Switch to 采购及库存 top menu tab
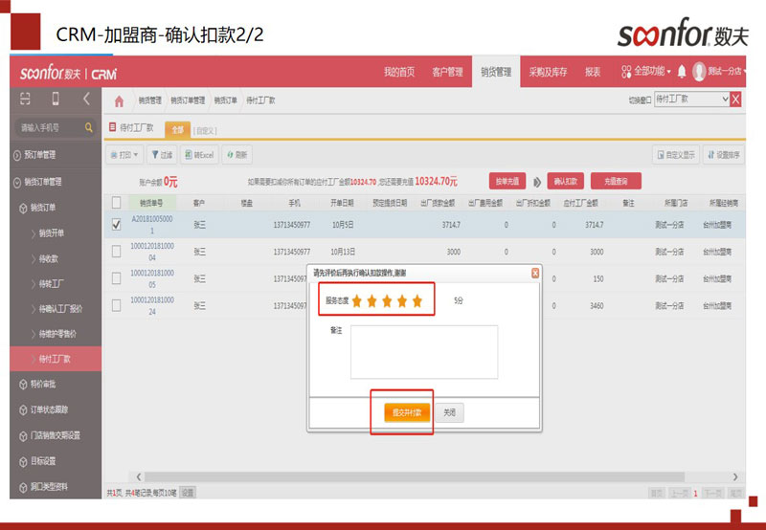Viewport: 766px width, 530px height. [548, 72]
